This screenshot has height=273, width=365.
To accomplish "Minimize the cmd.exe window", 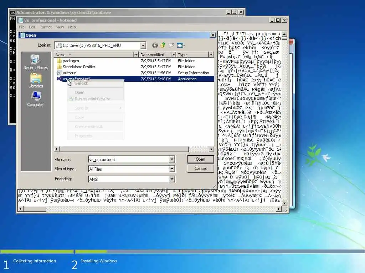I will [228, 12].
